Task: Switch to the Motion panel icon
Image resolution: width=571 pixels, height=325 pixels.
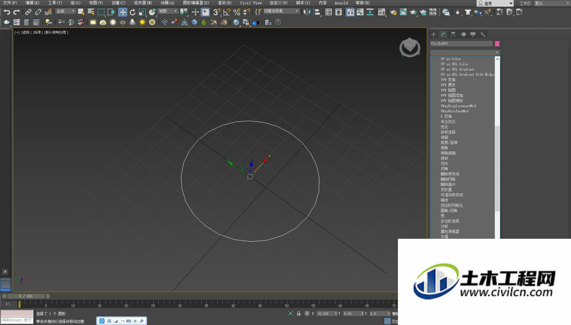Action: point(463,34)
